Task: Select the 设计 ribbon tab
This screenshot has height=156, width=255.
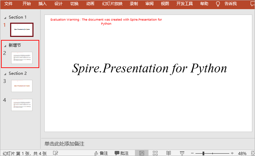Action: click(59, 4)
